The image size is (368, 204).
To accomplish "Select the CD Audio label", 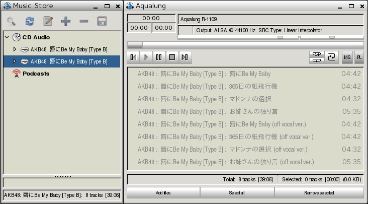I will click(x=36, y=37).
